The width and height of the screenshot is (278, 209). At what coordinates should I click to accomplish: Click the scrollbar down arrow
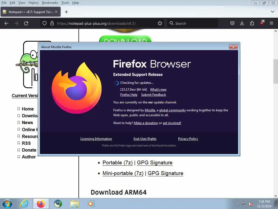click(276, 196)
